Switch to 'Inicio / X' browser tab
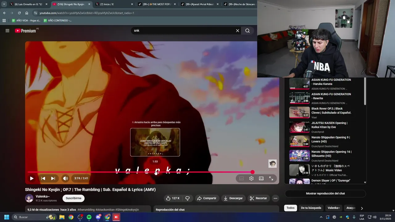The width and height of the screenshot is (395, 222). (x=114, y=4)
